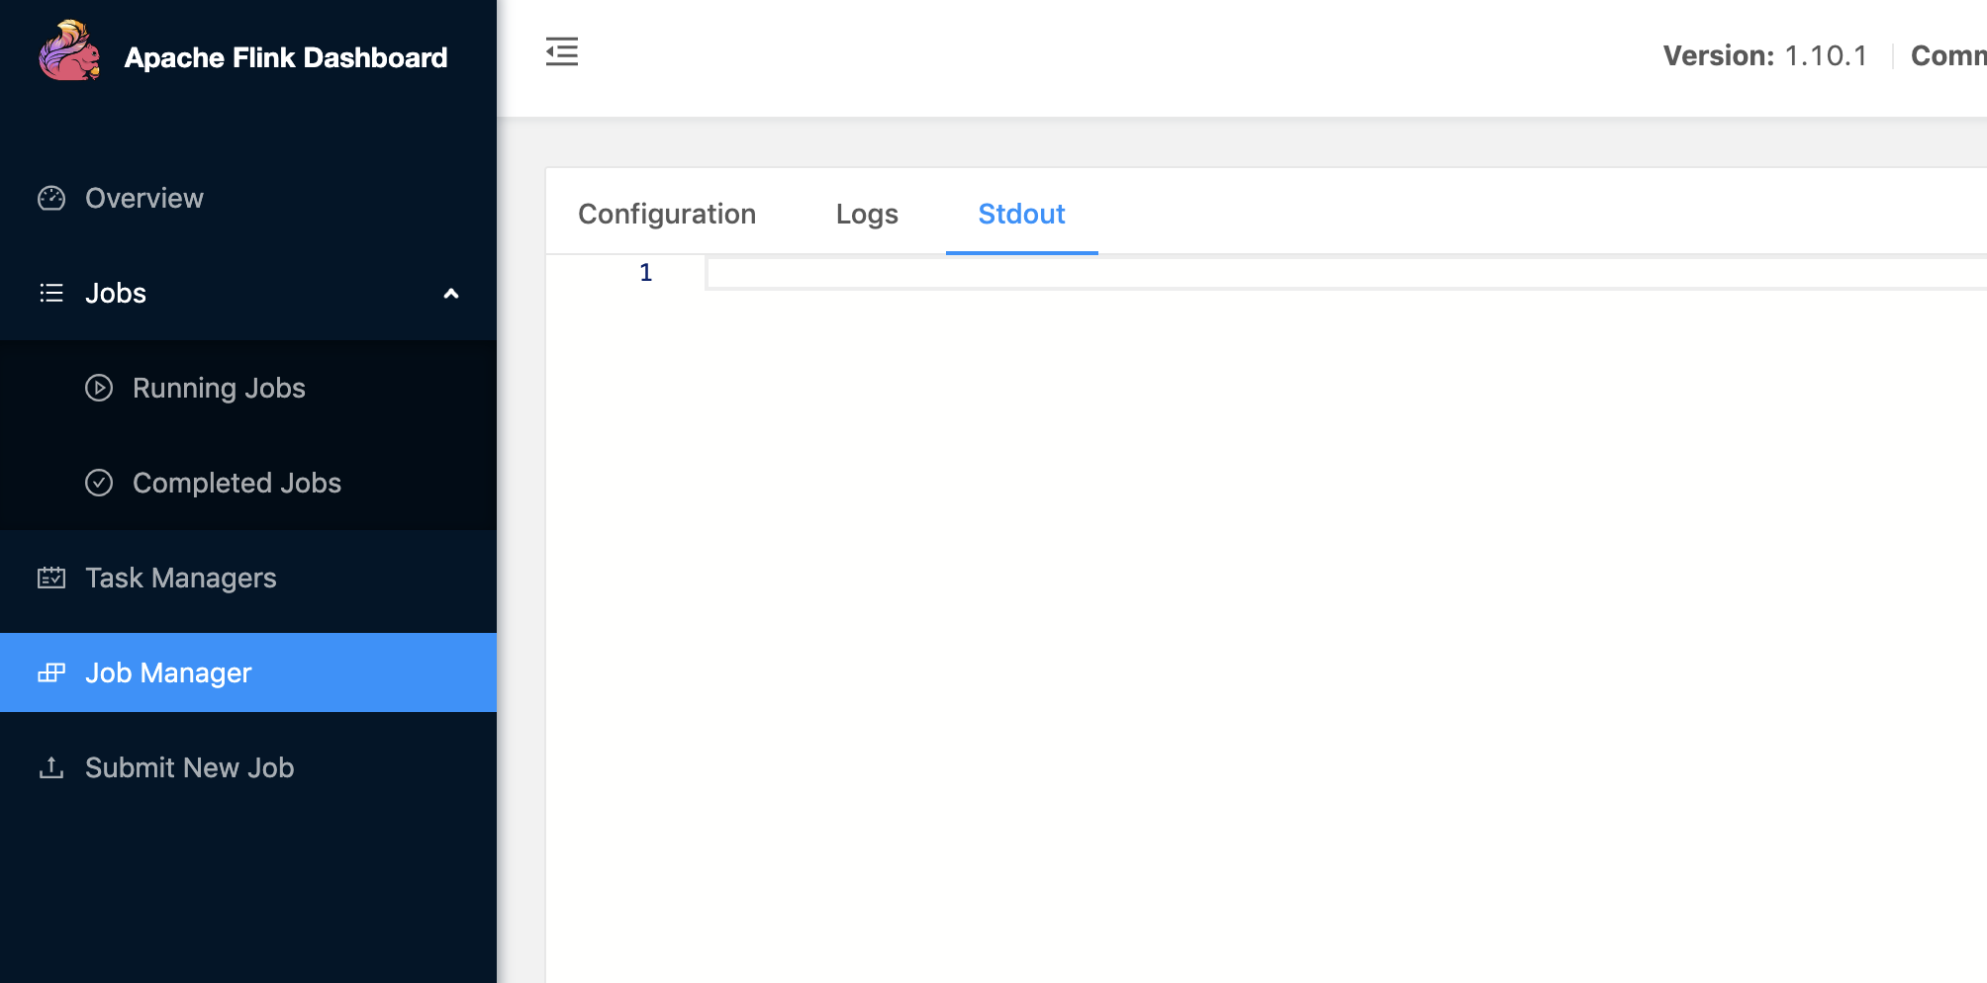Screen dimensions: 1987x983
Task: Navigate to Submit New Job
Action: point(189,767)
